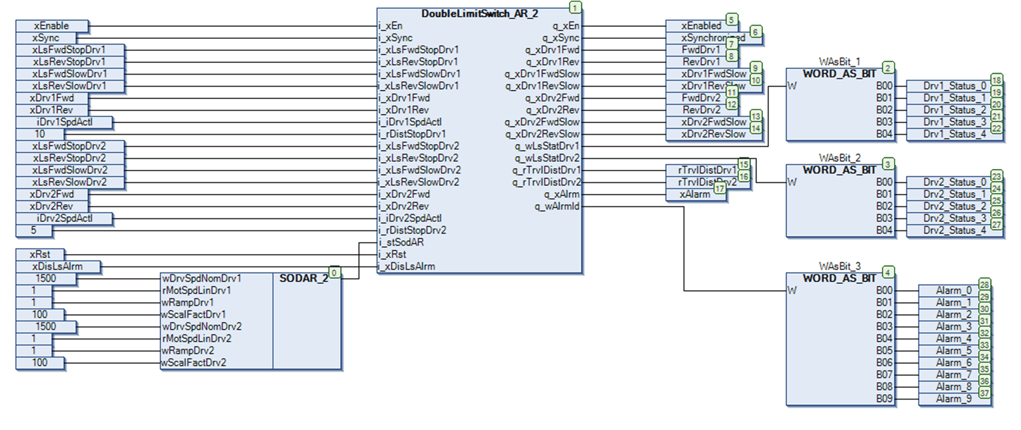Viewport: 1021px width, 430px height.
Task: Select the xDrv2RevSlow output box
Action: 714,134
